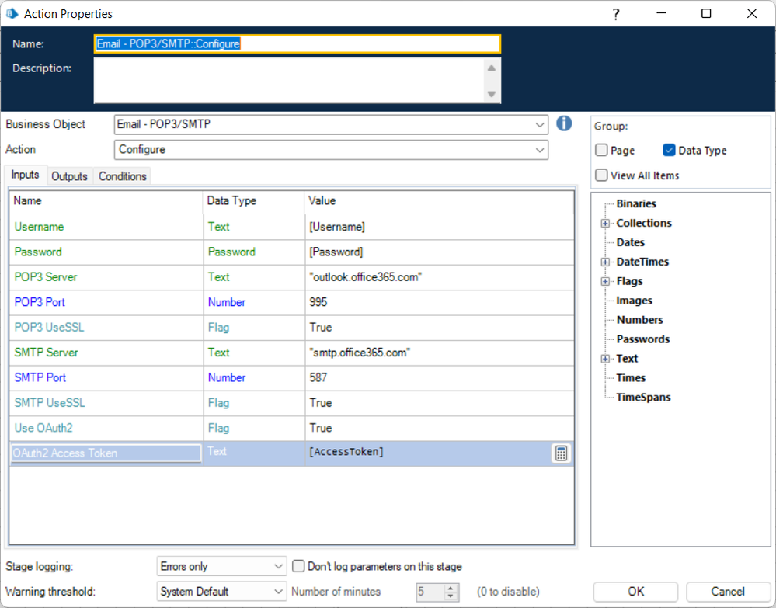Click the Blue Prism icon in title bar

[x=12, y=14]
